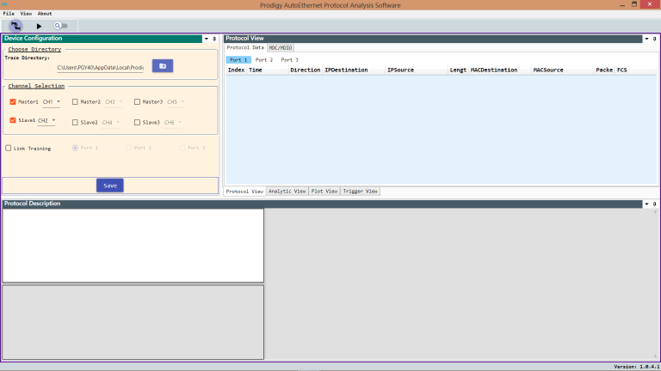This screenshot has height=371, width=661.
Task: Open Protocol View panel options arrow
Action: [646, 39]
